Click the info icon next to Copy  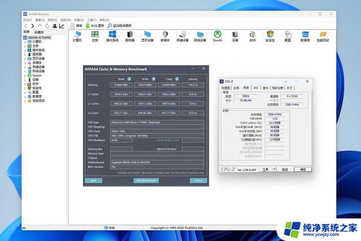tap(177, 79)
